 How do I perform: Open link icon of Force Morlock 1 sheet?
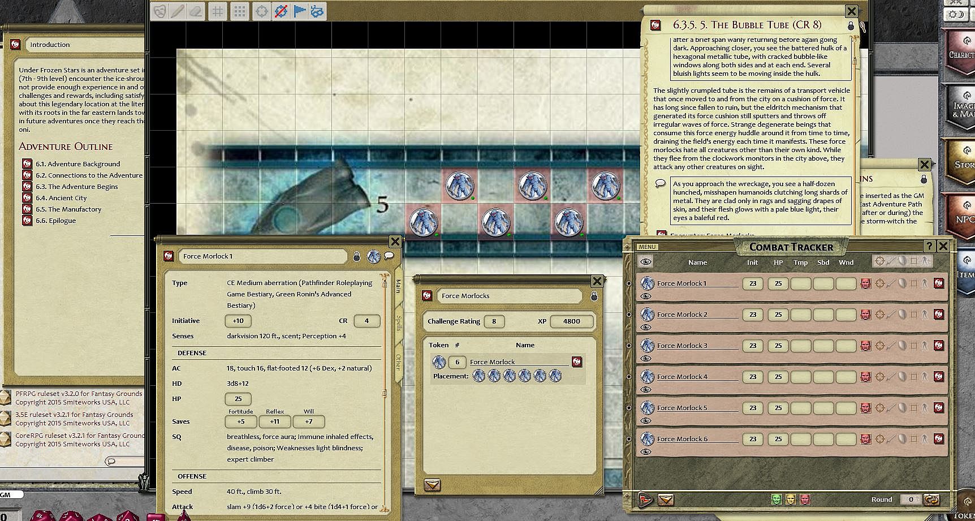click(x=169, y=256)
